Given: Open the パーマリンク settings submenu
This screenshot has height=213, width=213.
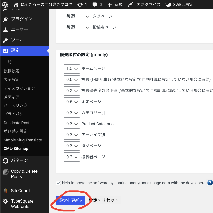Looking at the screenshot, I should pos(16,105).
